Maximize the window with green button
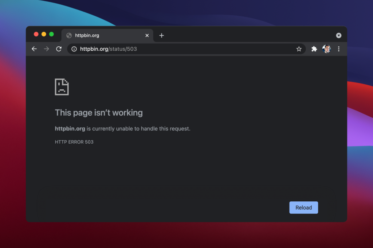The width and height of the screenshot is (373, 248). point(51,34)
